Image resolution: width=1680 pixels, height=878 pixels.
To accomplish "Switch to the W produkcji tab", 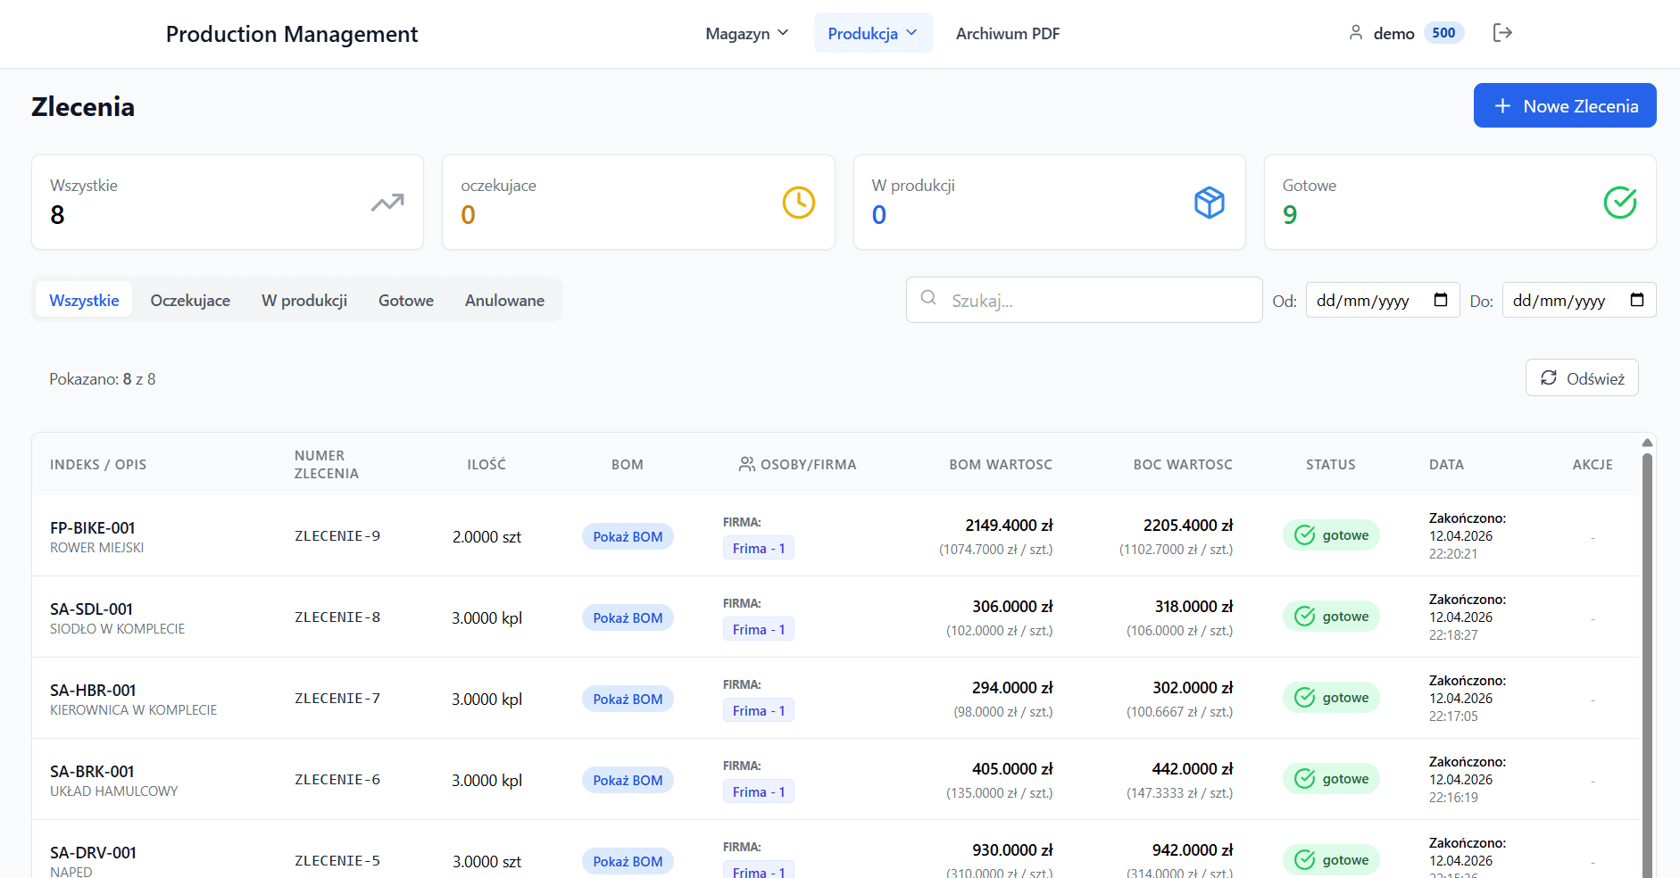I will [x=304, y=300].
